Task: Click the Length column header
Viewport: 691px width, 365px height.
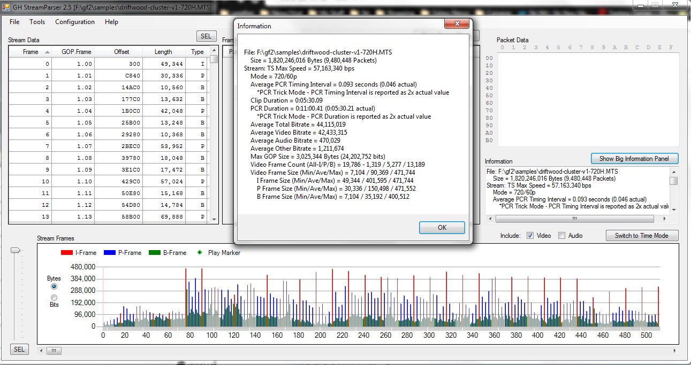Action: (x=164, y=52)
